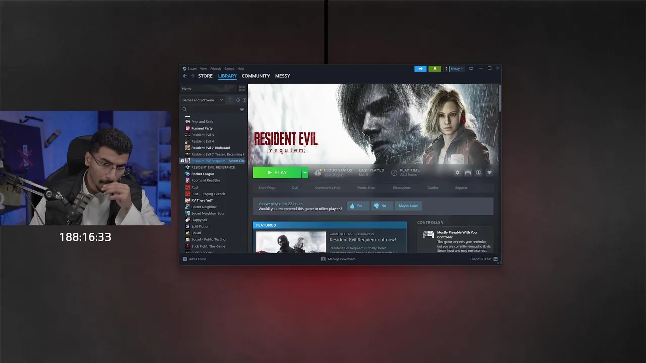Open the Help menu
The height and width of the screenshot is (363, 646).
[x=241, y=69]
